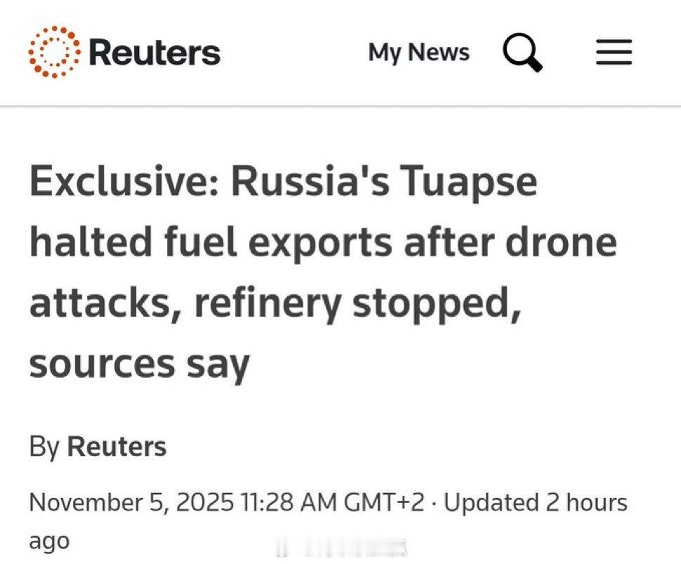
Task: Open the Reuters author byline link
Action: point(117,447)
